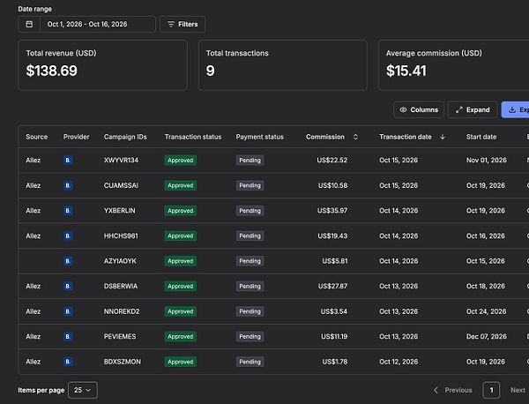This screenshot has height=404, width=529.
Task: Click provider icon in YXBERLIN row
Action: point(68,211)
